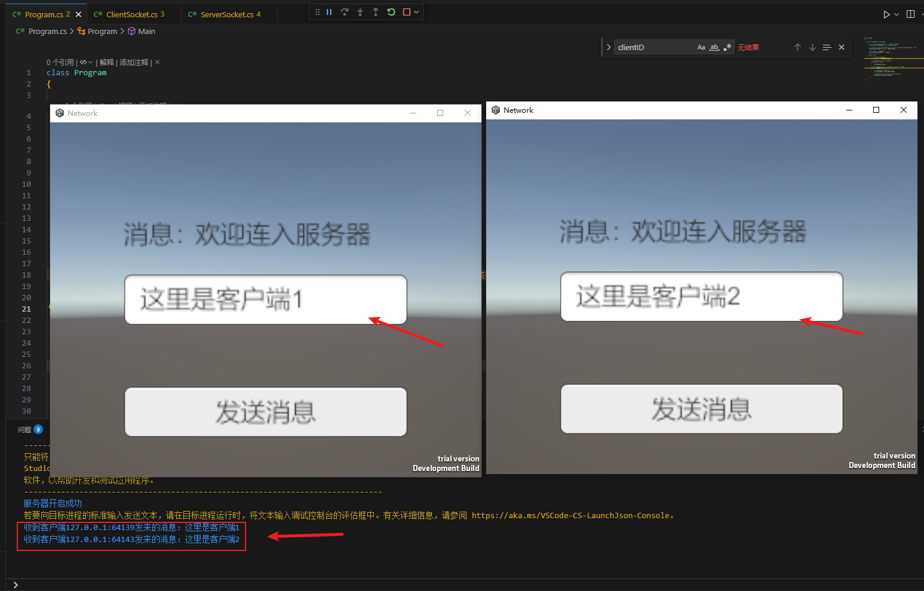924x591 pixels.
Task: Open the split editor layout icon
Action: 910,14
